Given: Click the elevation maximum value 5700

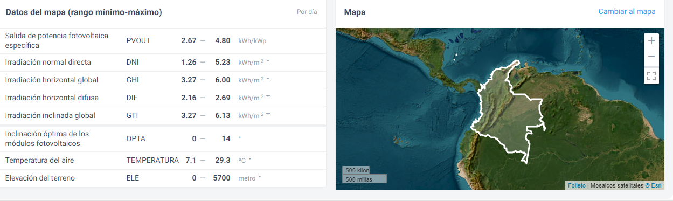Looking at the screenshot, I should (221, 178).
